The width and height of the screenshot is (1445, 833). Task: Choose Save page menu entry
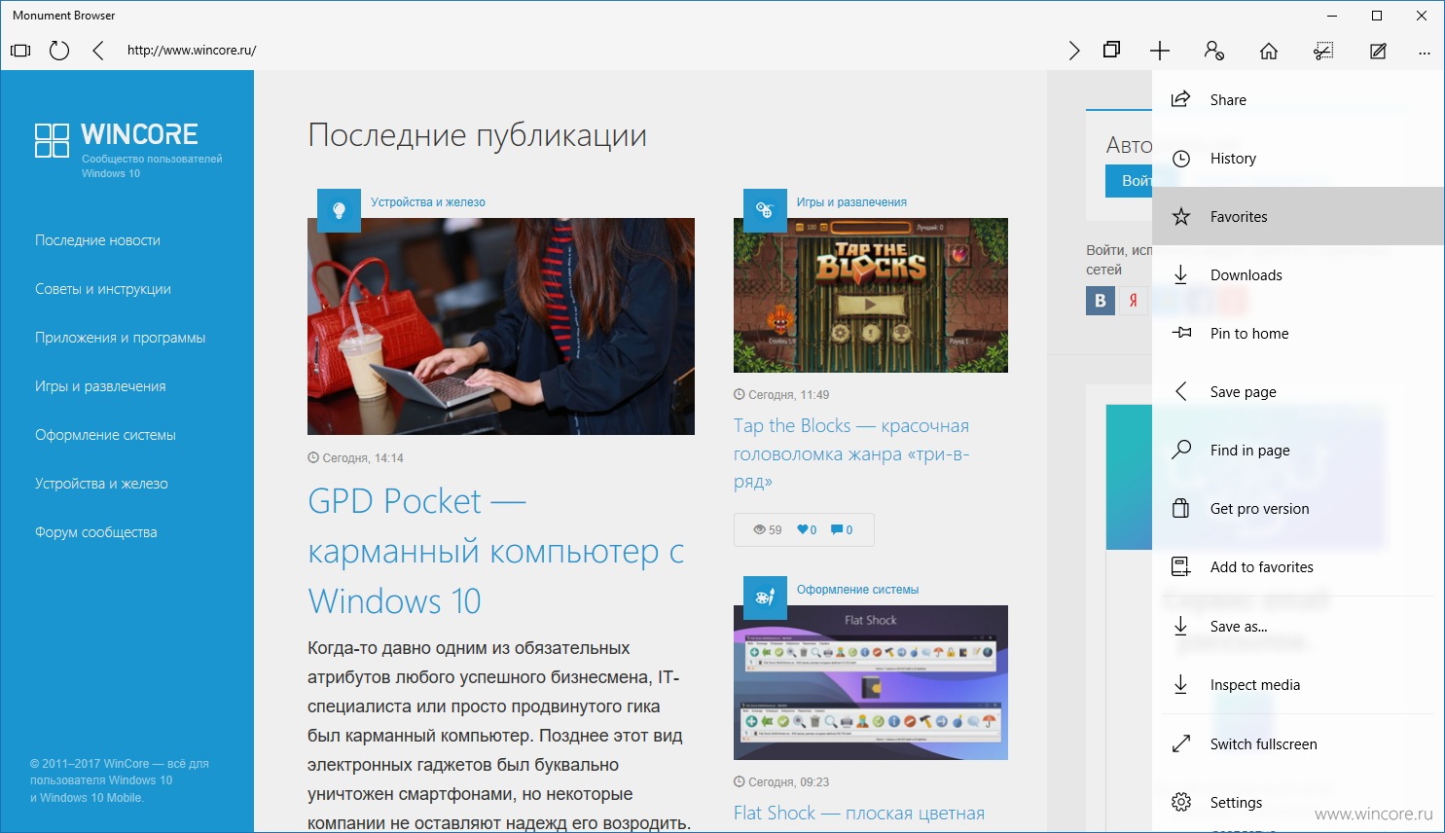coord(1298,391)
